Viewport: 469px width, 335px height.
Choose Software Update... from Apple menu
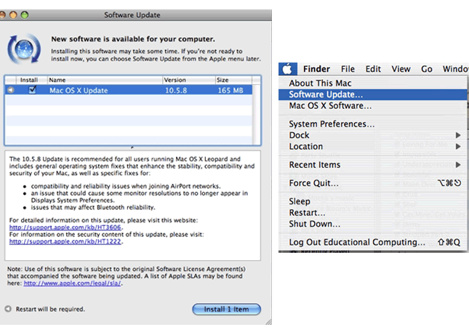click(373, 94)
